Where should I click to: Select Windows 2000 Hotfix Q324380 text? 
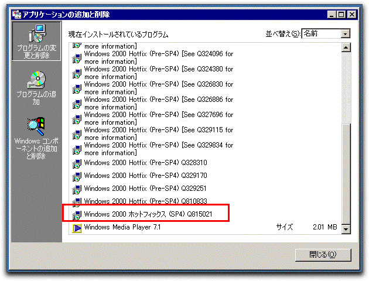pos(159,73)
